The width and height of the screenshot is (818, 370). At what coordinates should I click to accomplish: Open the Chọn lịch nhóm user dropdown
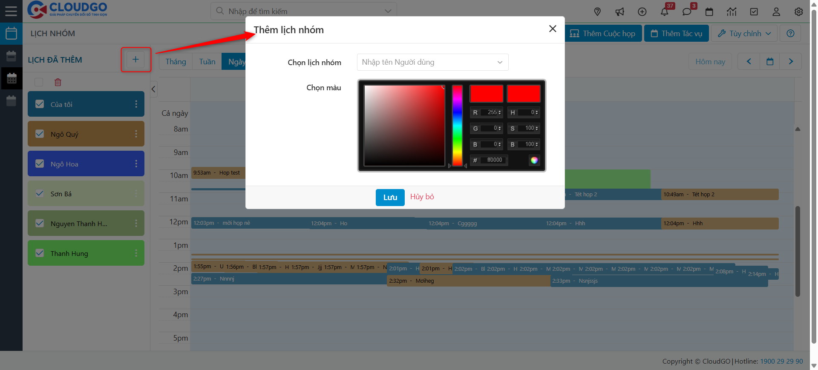[x=432, y=62]
